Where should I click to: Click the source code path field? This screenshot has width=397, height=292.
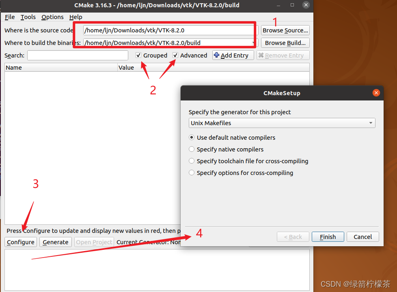click(170, 30)
